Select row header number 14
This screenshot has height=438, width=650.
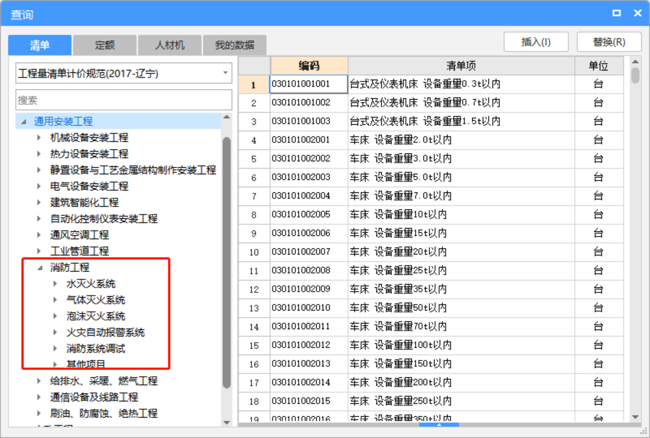tap(254, 327)
